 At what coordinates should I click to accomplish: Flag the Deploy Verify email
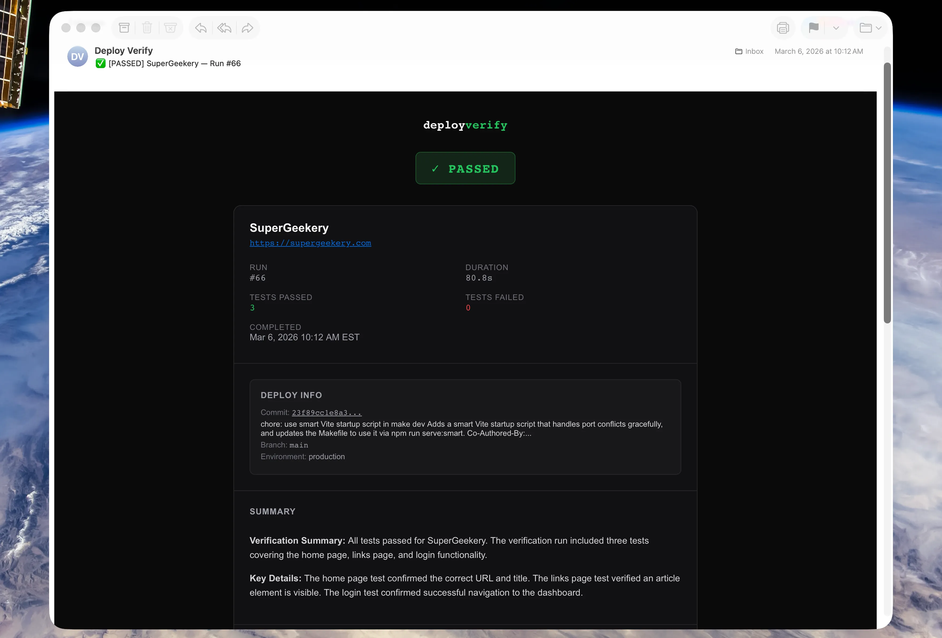(813, 28)
